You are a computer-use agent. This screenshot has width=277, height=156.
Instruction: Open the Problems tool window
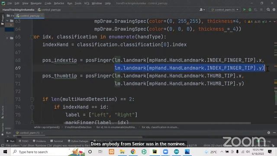point(39,141)
